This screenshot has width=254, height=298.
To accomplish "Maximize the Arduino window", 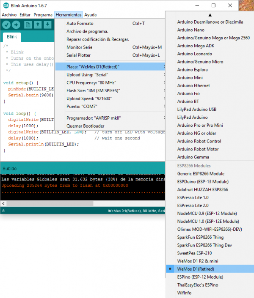I will point(213,5).
